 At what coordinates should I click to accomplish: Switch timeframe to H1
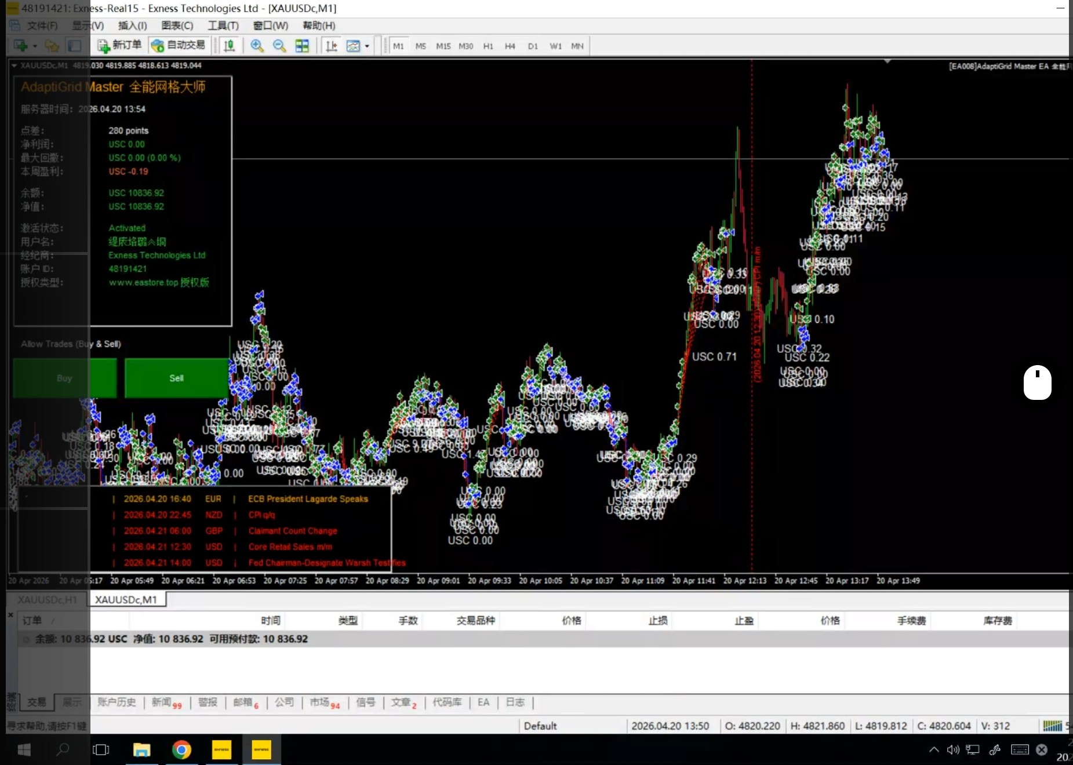tap(488, 46)
